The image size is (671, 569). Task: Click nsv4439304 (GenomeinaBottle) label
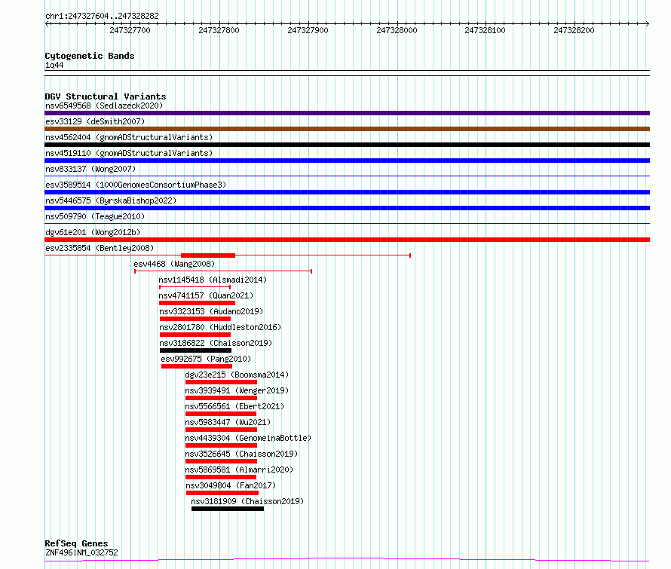(x=248, y=438)
